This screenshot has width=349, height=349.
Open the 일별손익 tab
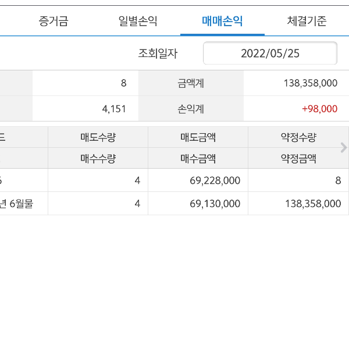138,22
